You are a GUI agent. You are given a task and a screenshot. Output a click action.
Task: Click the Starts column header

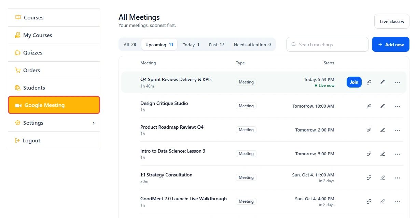329,63
